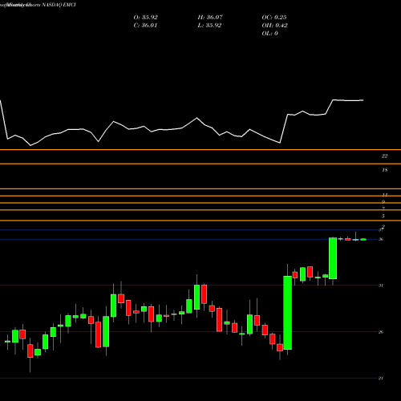Click the '31' price axis label
Screen dimensions: 401x401
[381, 286]
